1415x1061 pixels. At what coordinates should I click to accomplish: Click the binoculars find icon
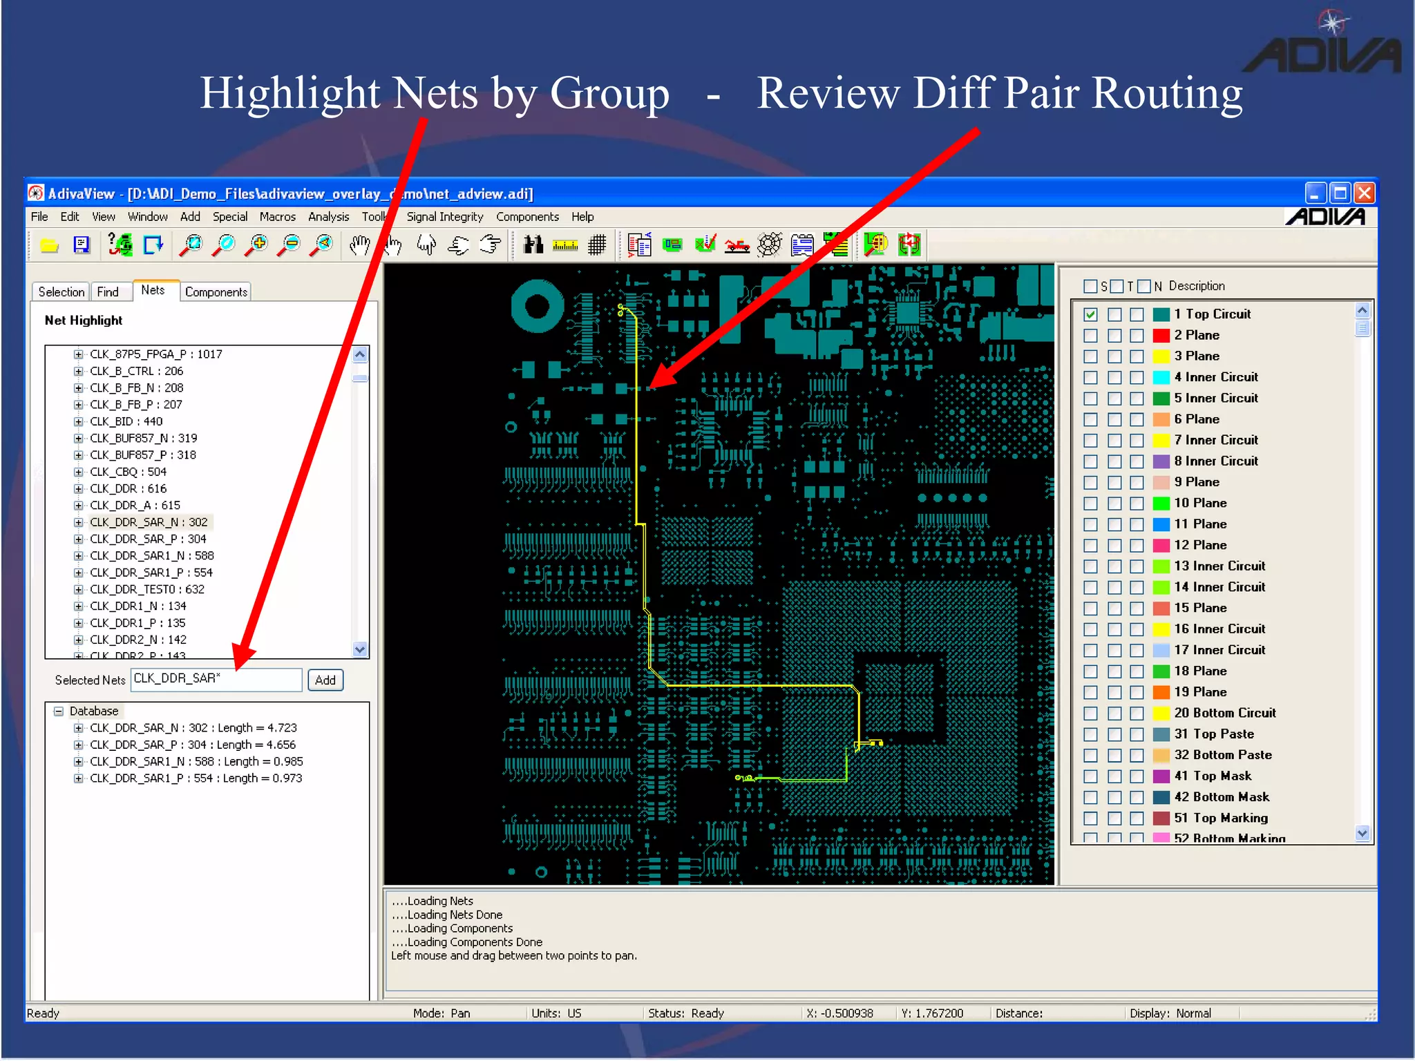pyautogui.click(x=533, y=245)
